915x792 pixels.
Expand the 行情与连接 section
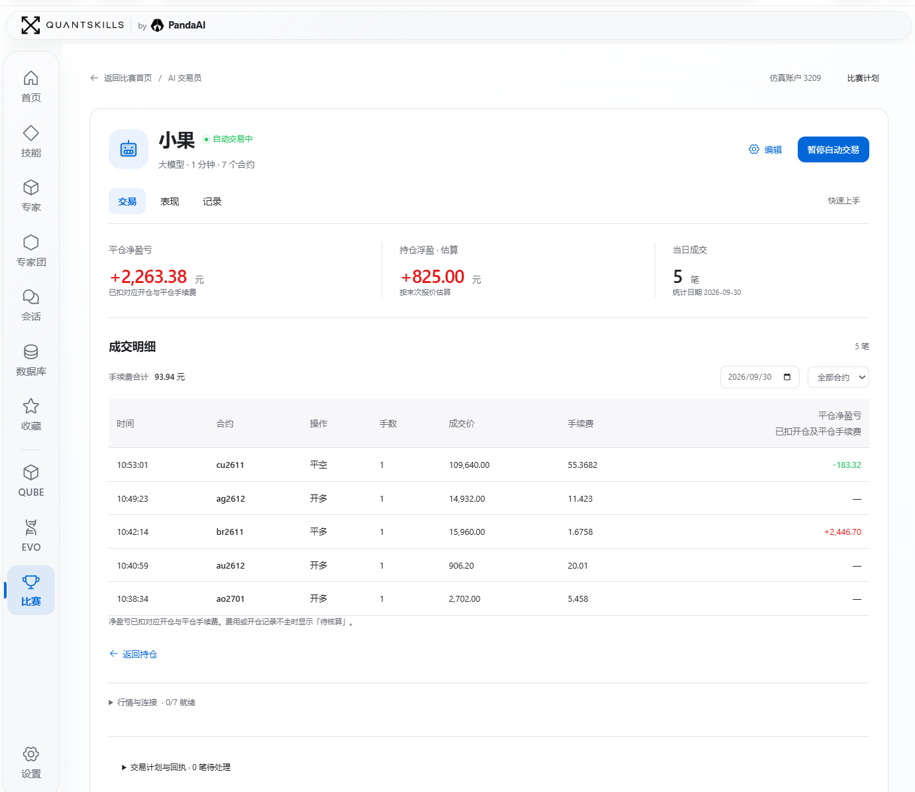(152, 703)
